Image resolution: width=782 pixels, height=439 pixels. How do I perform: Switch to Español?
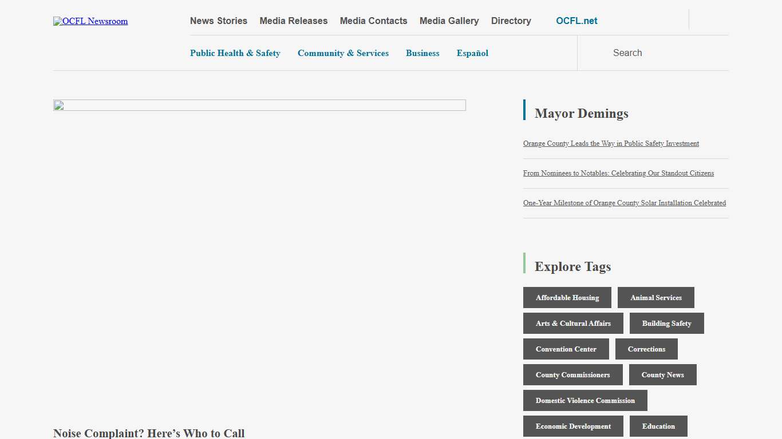(472, 53)
